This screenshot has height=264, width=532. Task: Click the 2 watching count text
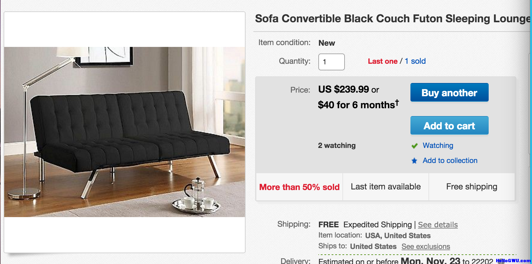point(337,146)
